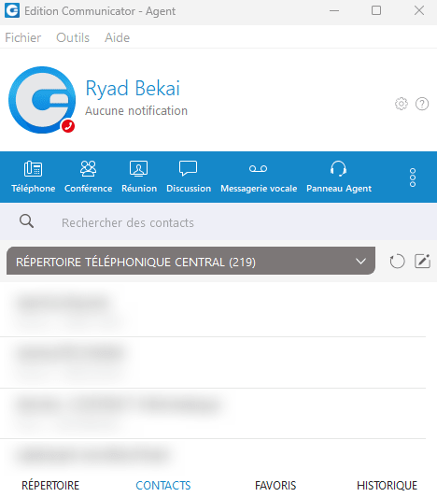Check Messagerie vocale voicemail

259,177
